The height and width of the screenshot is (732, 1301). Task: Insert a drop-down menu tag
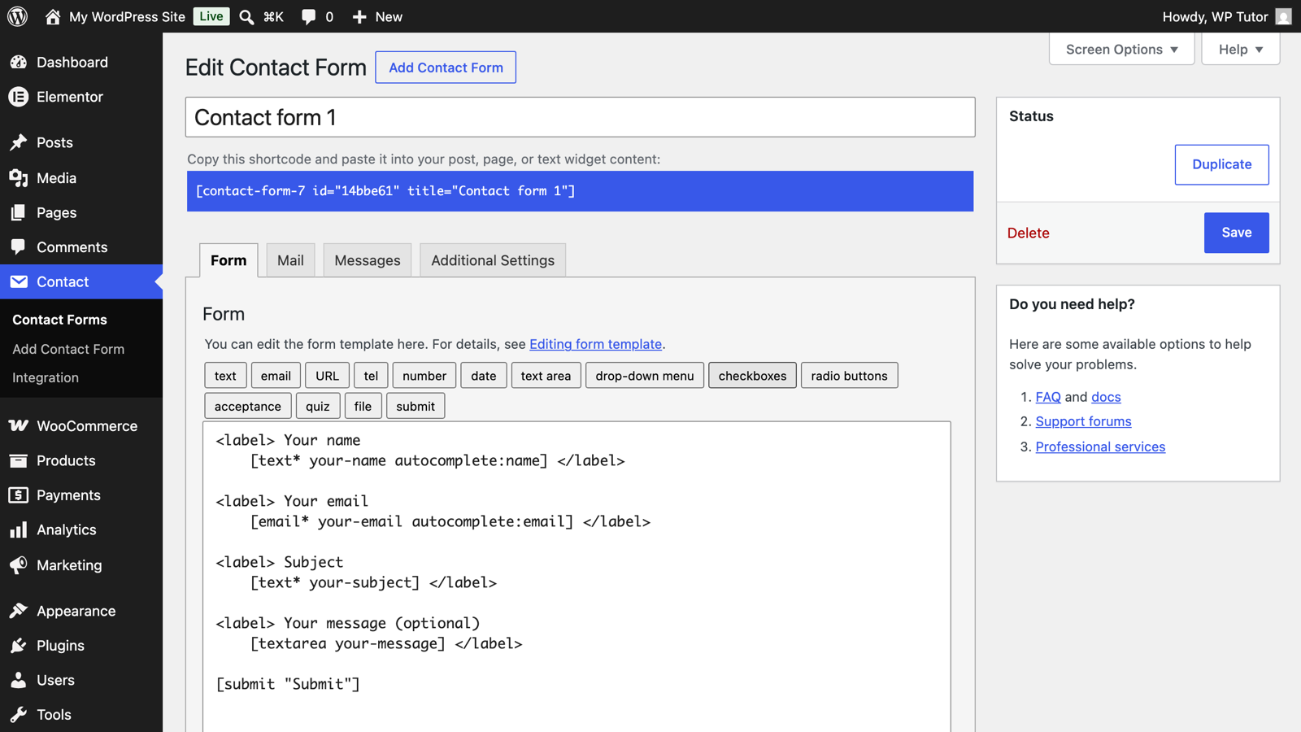click(645, 376)
